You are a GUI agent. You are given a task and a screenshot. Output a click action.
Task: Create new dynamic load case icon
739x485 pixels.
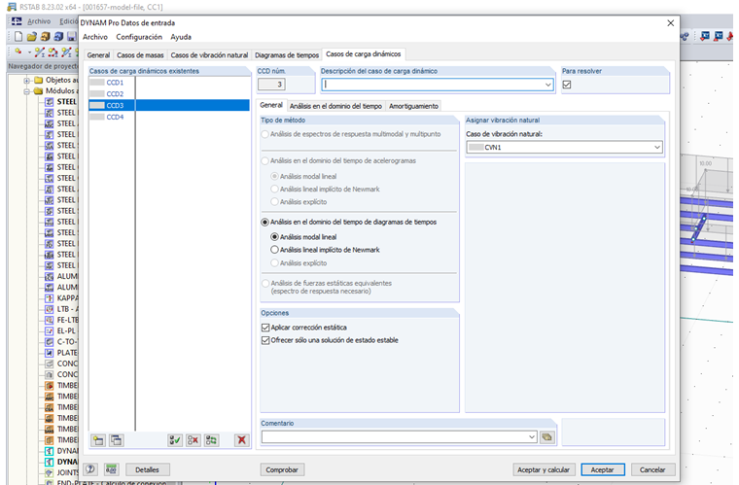(x=98, y=440)
